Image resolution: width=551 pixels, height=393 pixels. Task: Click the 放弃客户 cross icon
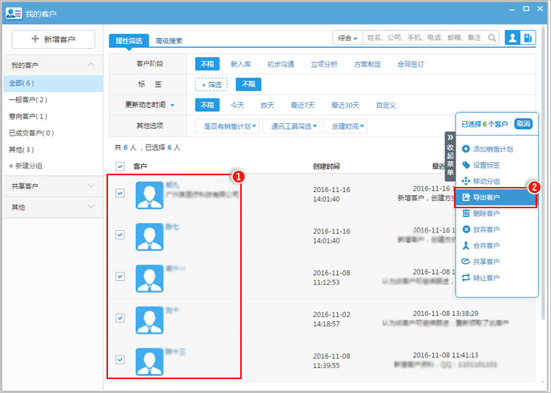tap(466, 229)
